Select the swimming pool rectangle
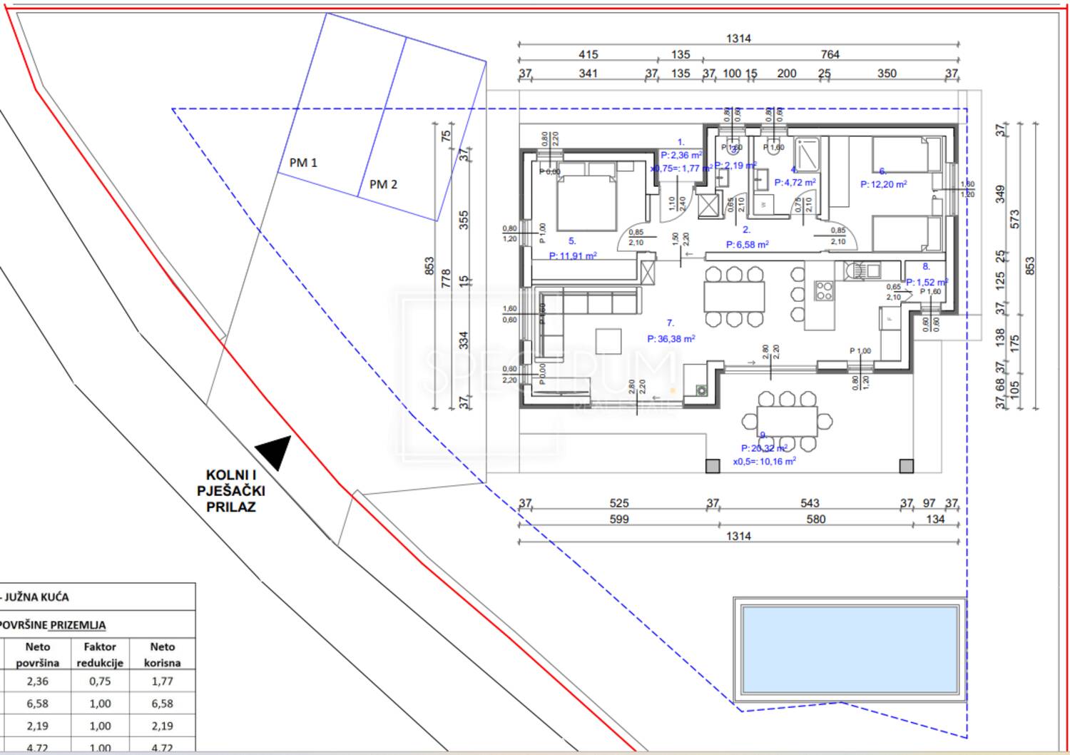This screenshot has width=1070, height=755. 850,649
